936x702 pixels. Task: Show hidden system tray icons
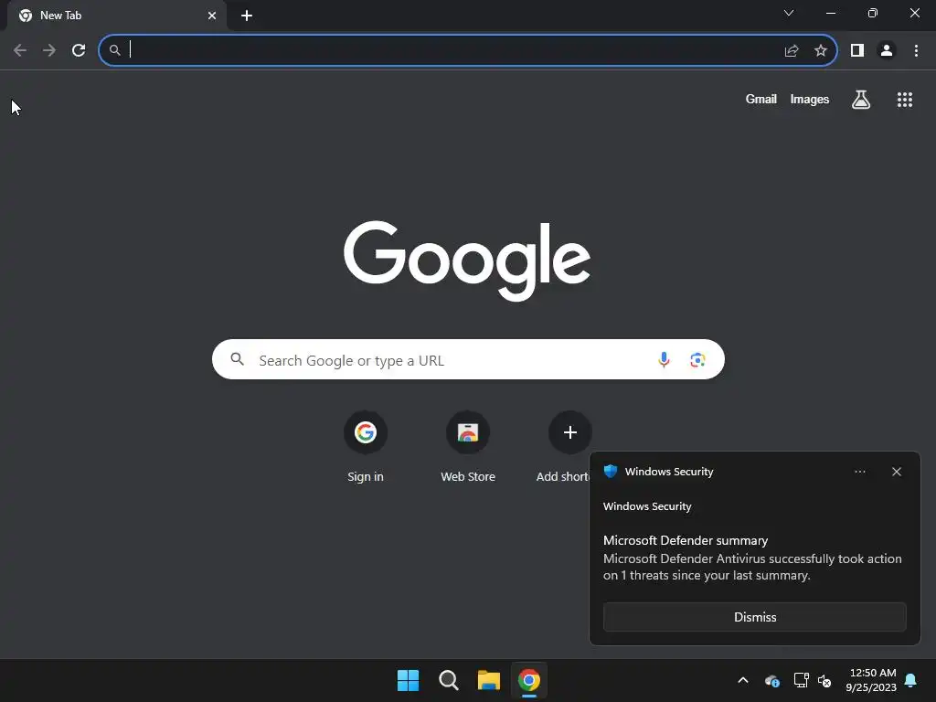pos(743,680)
